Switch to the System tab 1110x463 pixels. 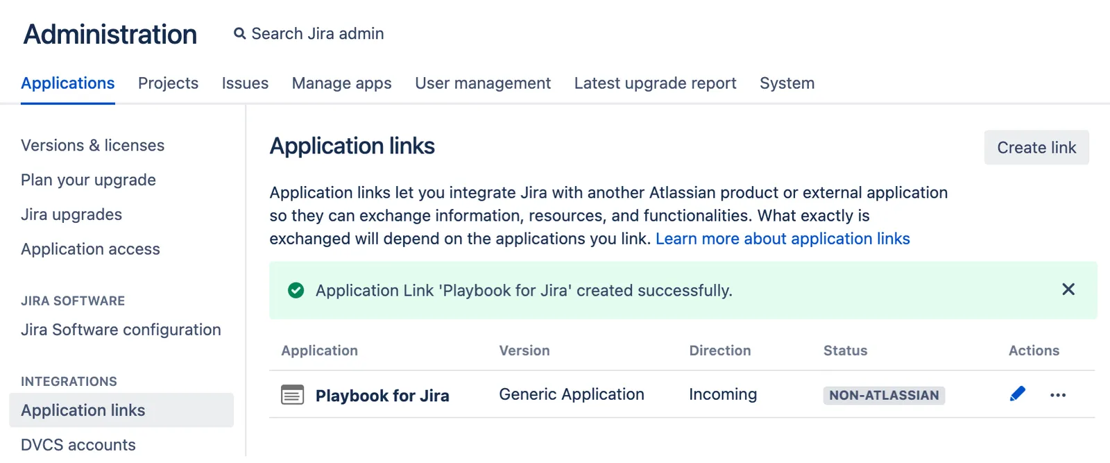787,83
